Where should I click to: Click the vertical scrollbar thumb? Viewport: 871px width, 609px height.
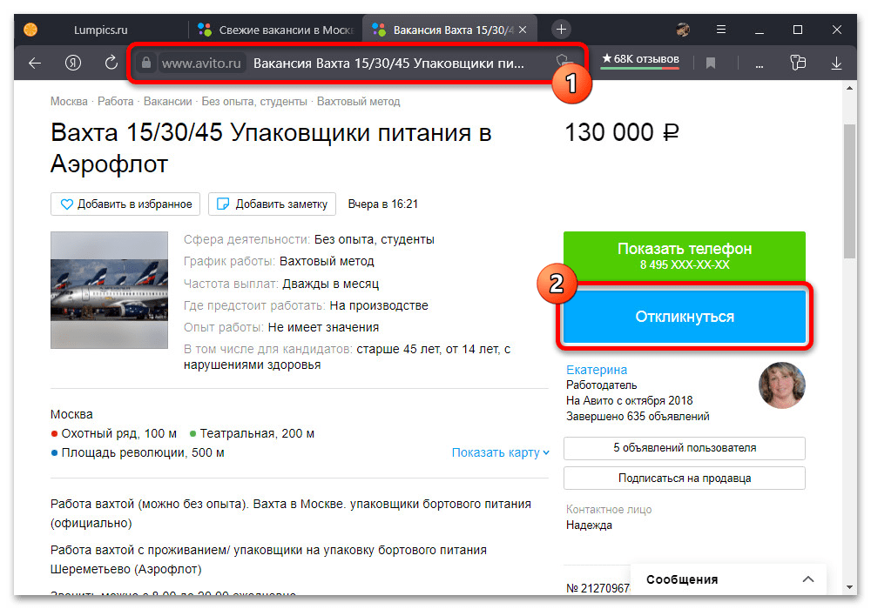pos(849,191)
